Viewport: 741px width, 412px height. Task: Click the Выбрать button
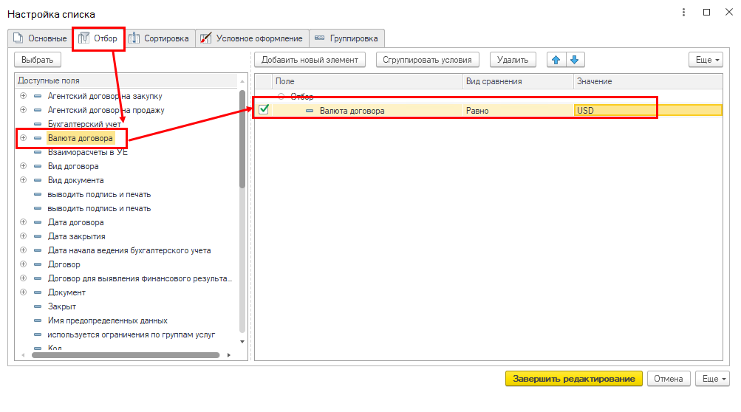pyautogui.click(x=38, y=60)
